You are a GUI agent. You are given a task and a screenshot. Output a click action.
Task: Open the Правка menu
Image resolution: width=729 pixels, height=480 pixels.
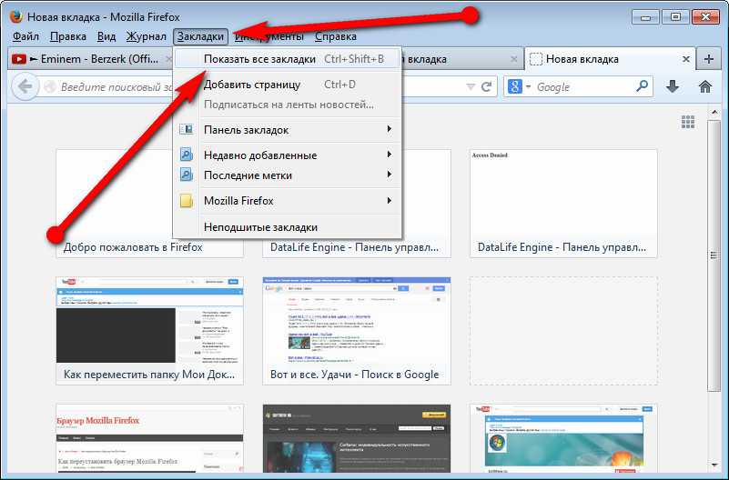(68, 36)
